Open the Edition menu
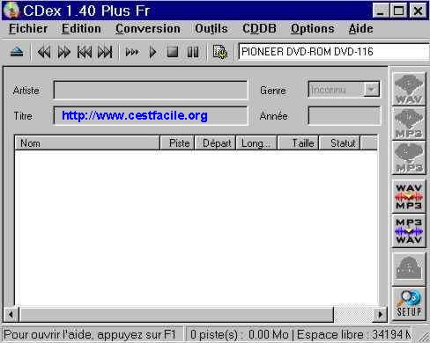 point(81,29)
